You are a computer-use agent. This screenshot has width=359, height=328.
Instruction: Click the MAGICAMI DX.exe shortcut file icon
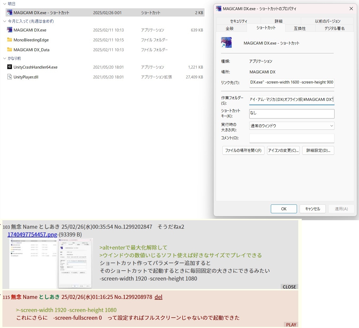click(10, 13)
